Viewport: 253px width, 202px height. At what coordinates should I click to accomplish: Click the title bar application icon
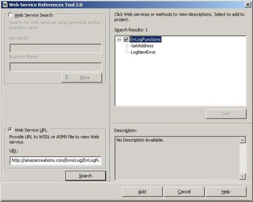[5, 4]
